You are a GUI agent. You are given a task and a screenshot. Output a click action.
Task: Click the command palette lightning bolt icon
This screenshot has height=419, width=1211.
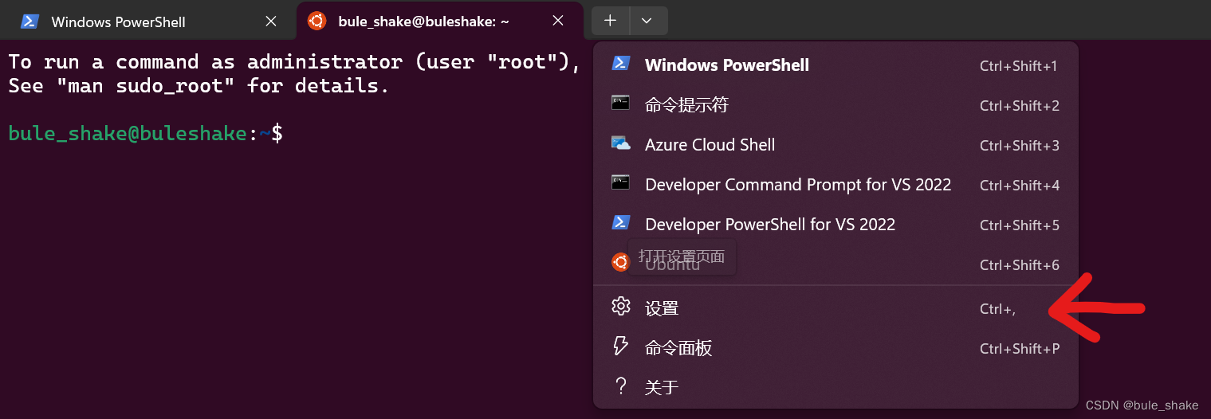[620, 347]
